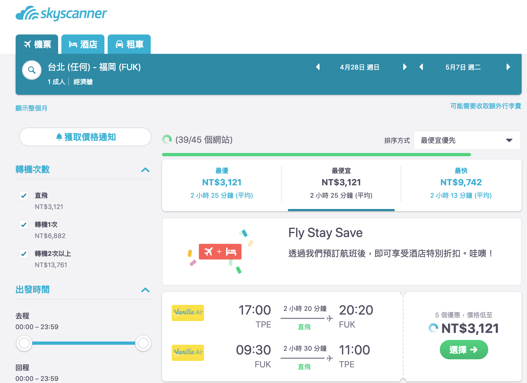527x383 pixels.
Task: Open 可能需要收取額外行李費 baggage fee link
Action: coord(486,106)
